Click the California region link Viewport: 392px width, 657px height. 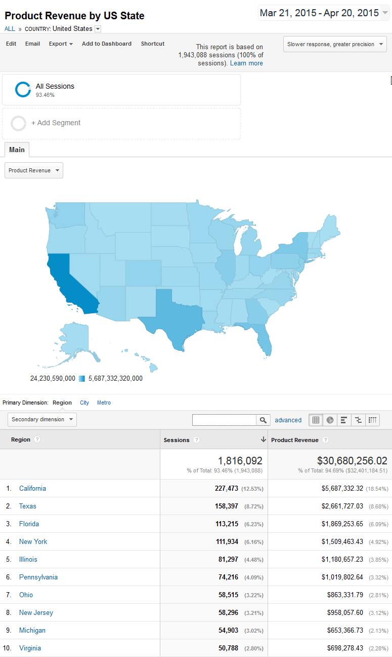pos(32,488)
